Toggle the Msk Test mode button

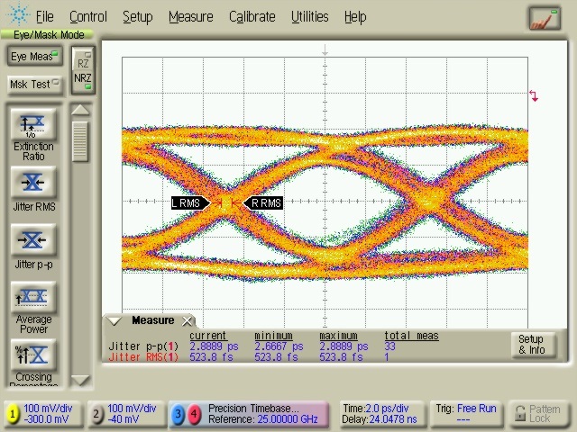pos(33,84)
